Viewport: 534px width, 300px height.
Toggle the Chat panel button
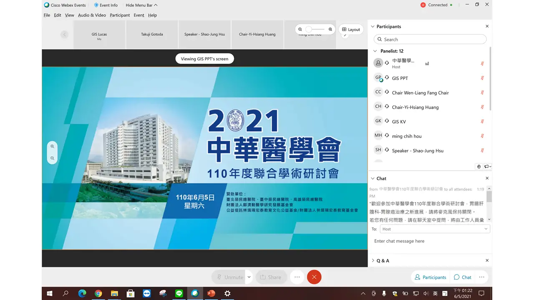(462, 277)
